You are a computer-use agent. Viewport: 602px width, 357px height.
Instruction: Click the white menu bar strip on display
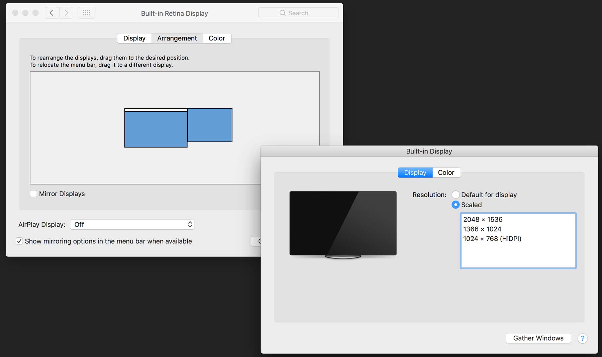click(156, 110)
